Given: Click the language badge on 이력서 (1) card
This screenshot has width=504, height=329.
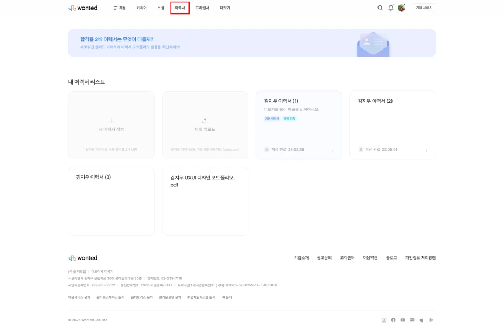Looking at the screenshot, I should pyautogui.click(x=267, y=149).
